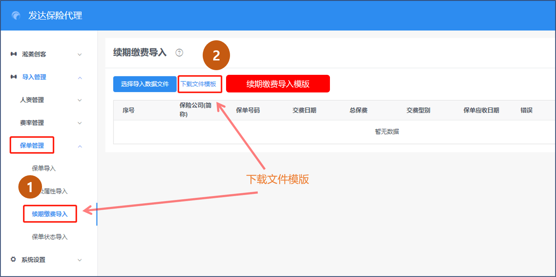Click the 下载文件模板 link
Screen dimensions: 556x277
[x=198, y=84]
